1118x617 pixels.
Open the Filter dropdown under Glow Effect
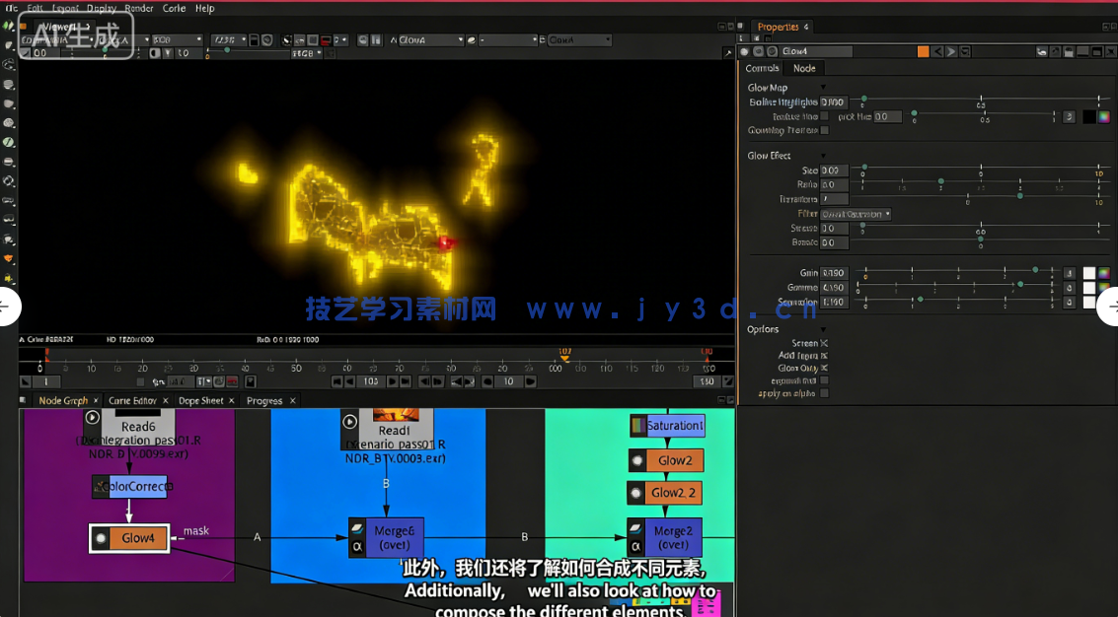click(x=857, y=214)
